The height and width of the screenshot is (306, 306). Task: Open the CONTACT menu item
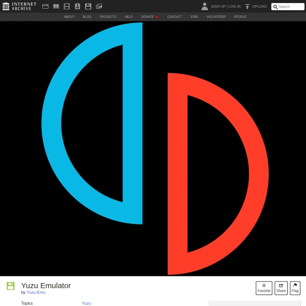coord(174,17)
